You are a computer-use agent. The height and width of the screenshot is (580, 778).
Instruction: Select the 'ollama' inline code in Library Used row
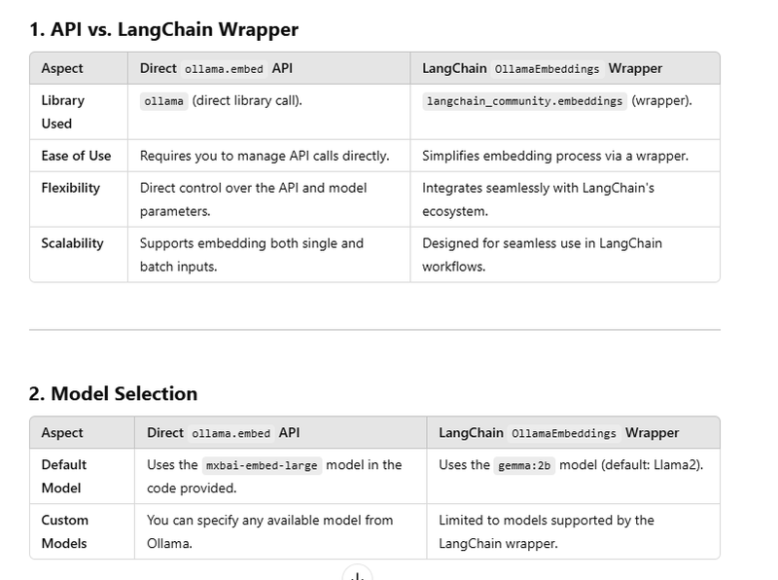[163, 101]
